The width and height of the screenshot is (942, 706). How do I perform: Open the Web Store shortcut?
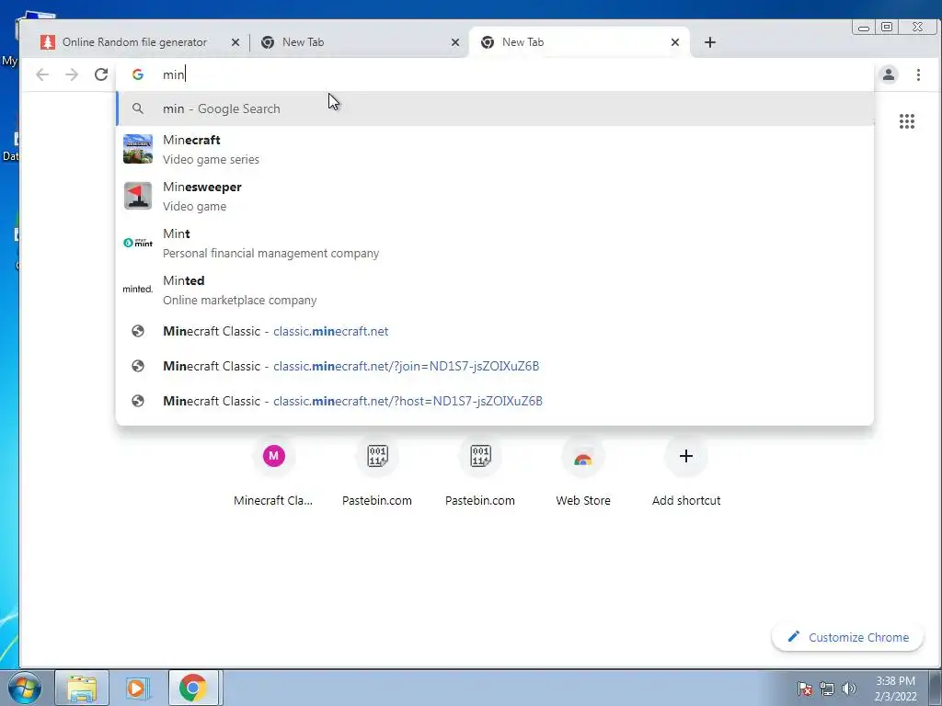point(582,473)
